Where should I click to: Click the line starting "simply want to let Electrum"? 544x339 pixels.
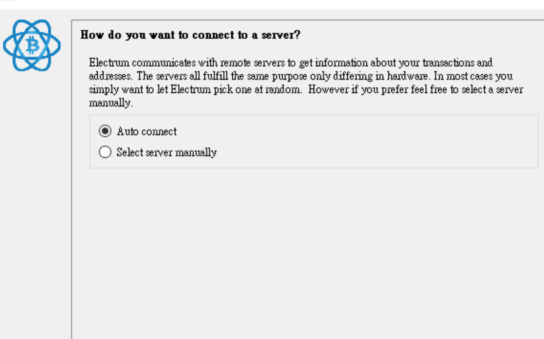306,90
